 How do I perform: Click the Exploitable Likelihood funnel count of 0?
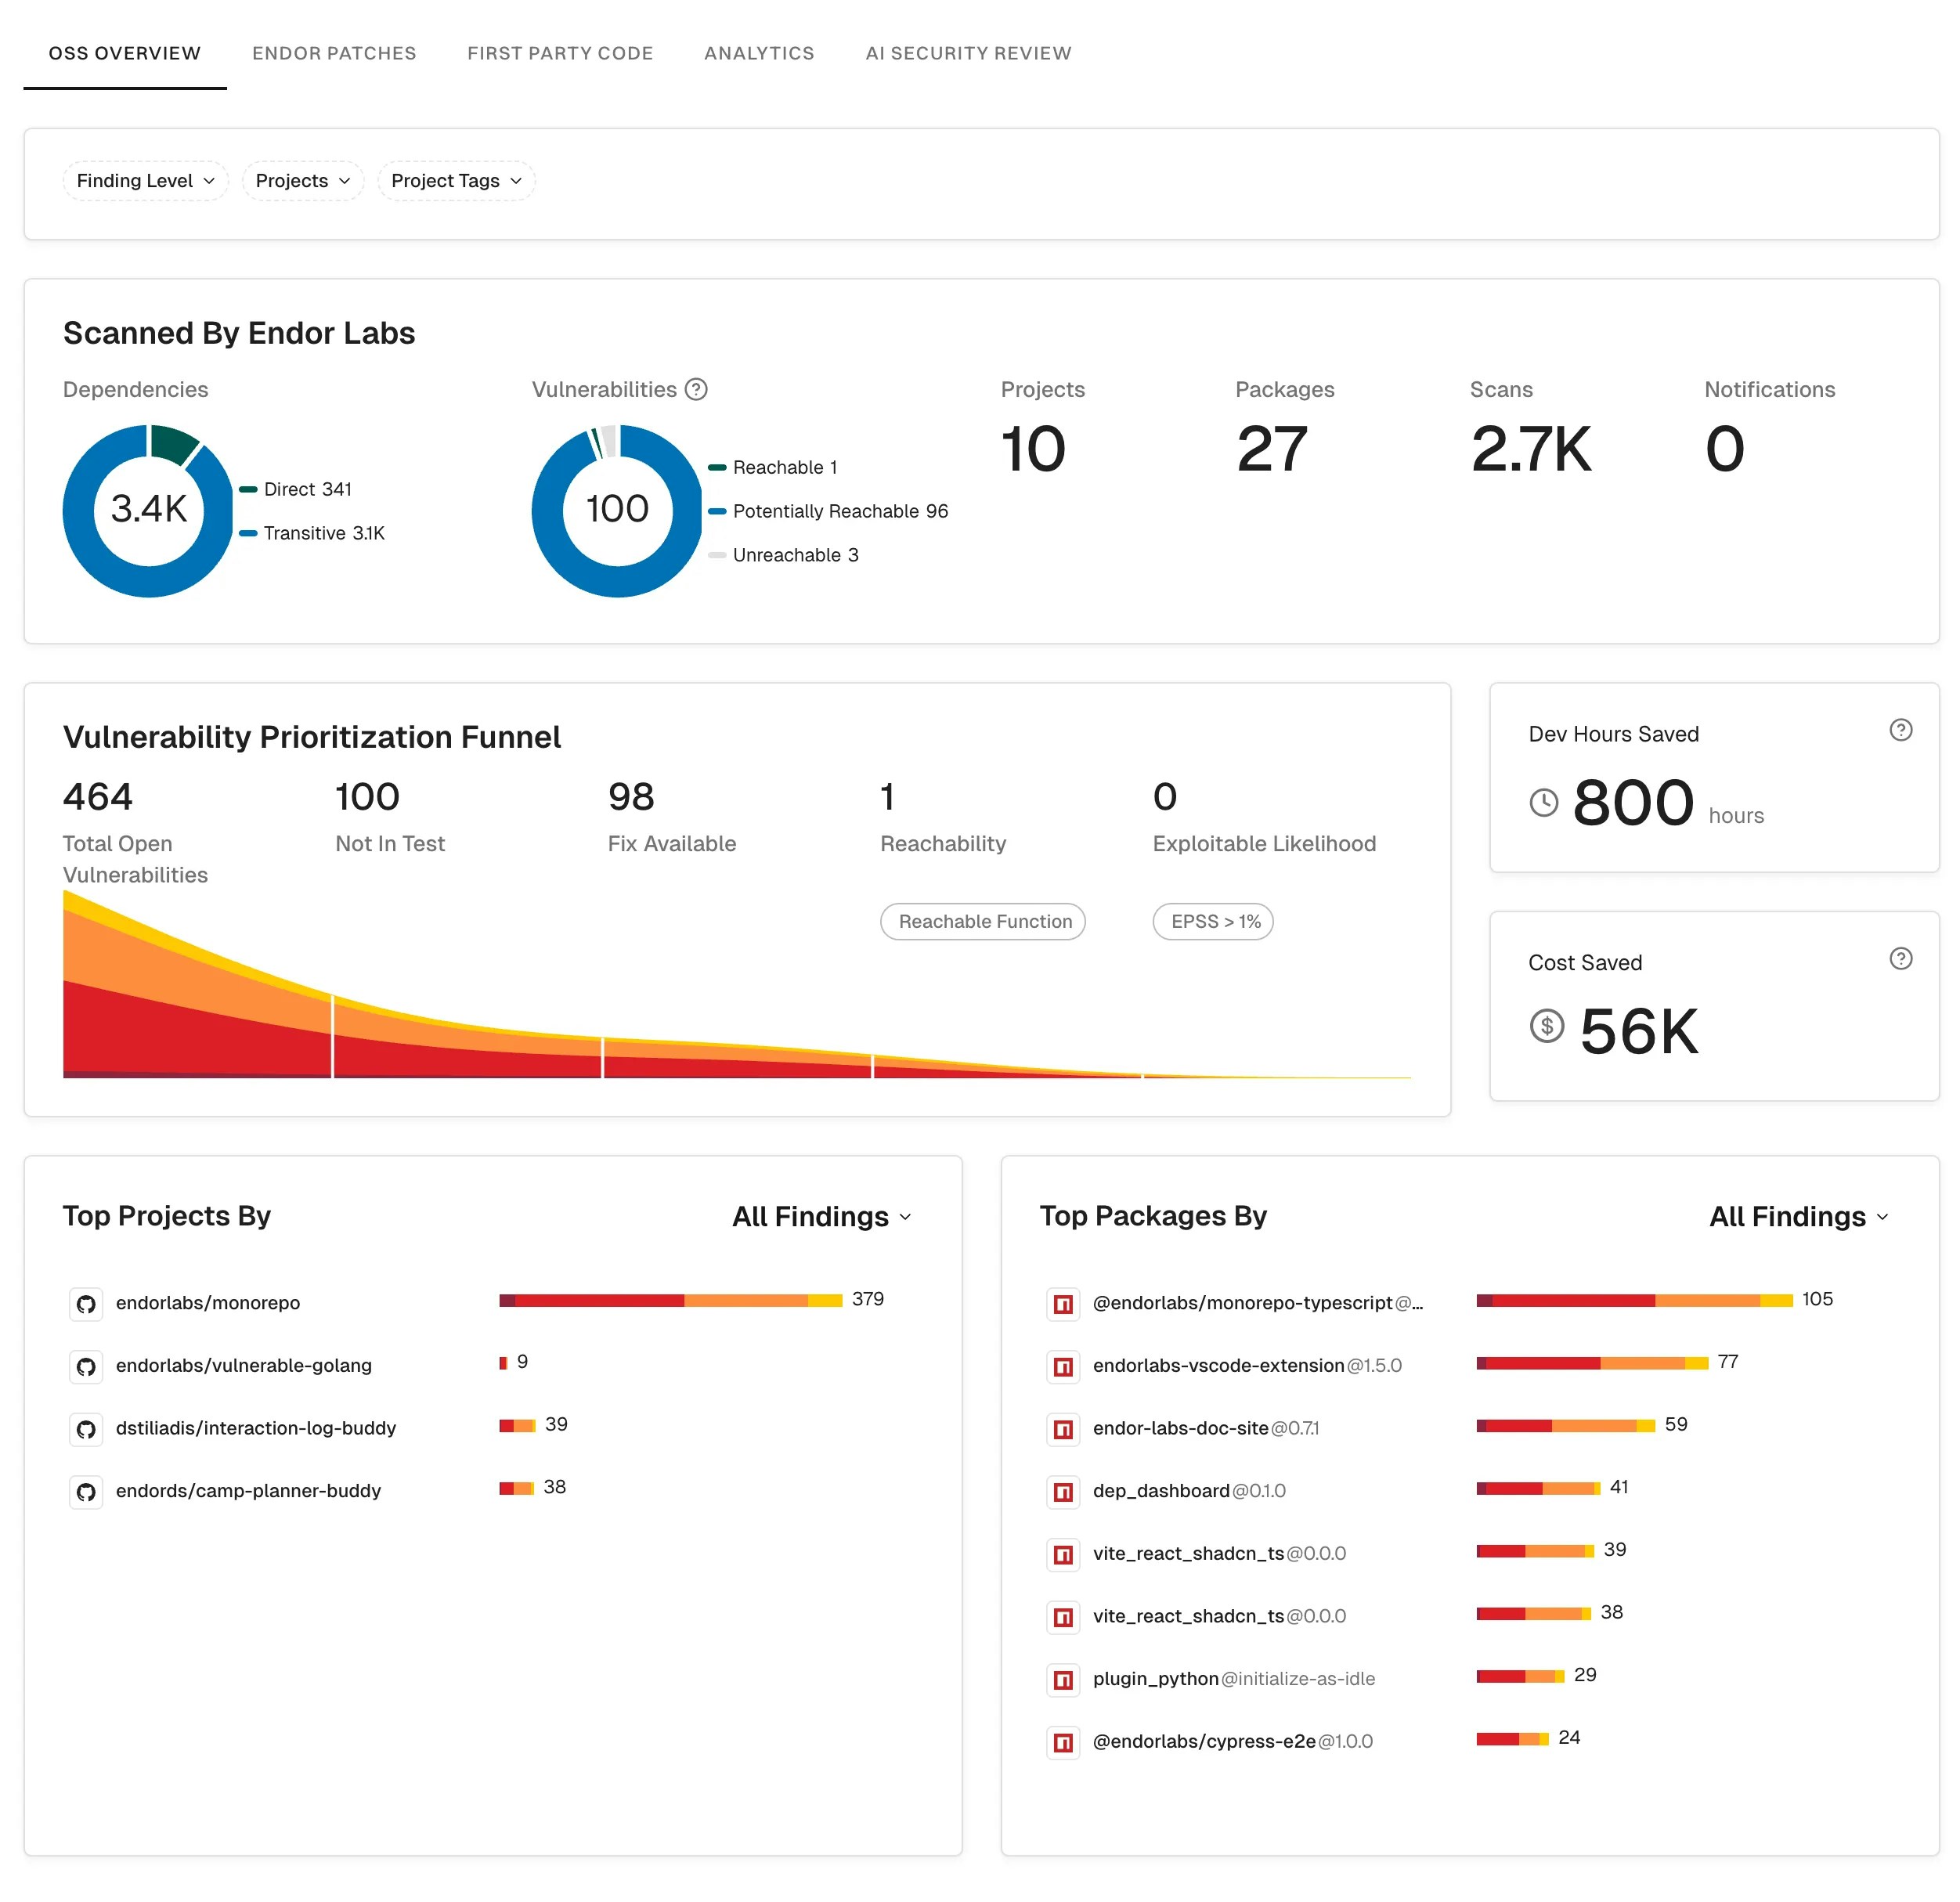(x=1165, y=797)
